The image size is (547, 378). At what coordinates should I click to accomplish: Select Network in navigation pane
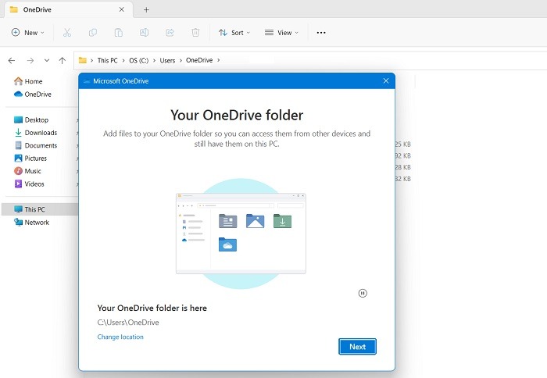click(x=31, y=223)
